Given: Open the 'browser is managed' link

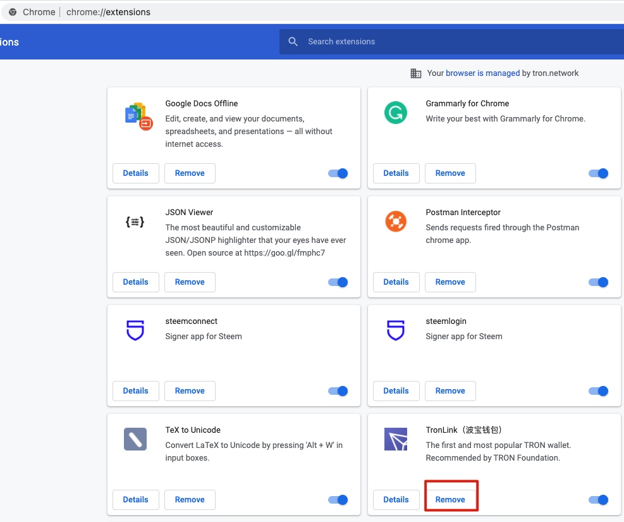Looking at the screenshot, I should tap(483, 73).
